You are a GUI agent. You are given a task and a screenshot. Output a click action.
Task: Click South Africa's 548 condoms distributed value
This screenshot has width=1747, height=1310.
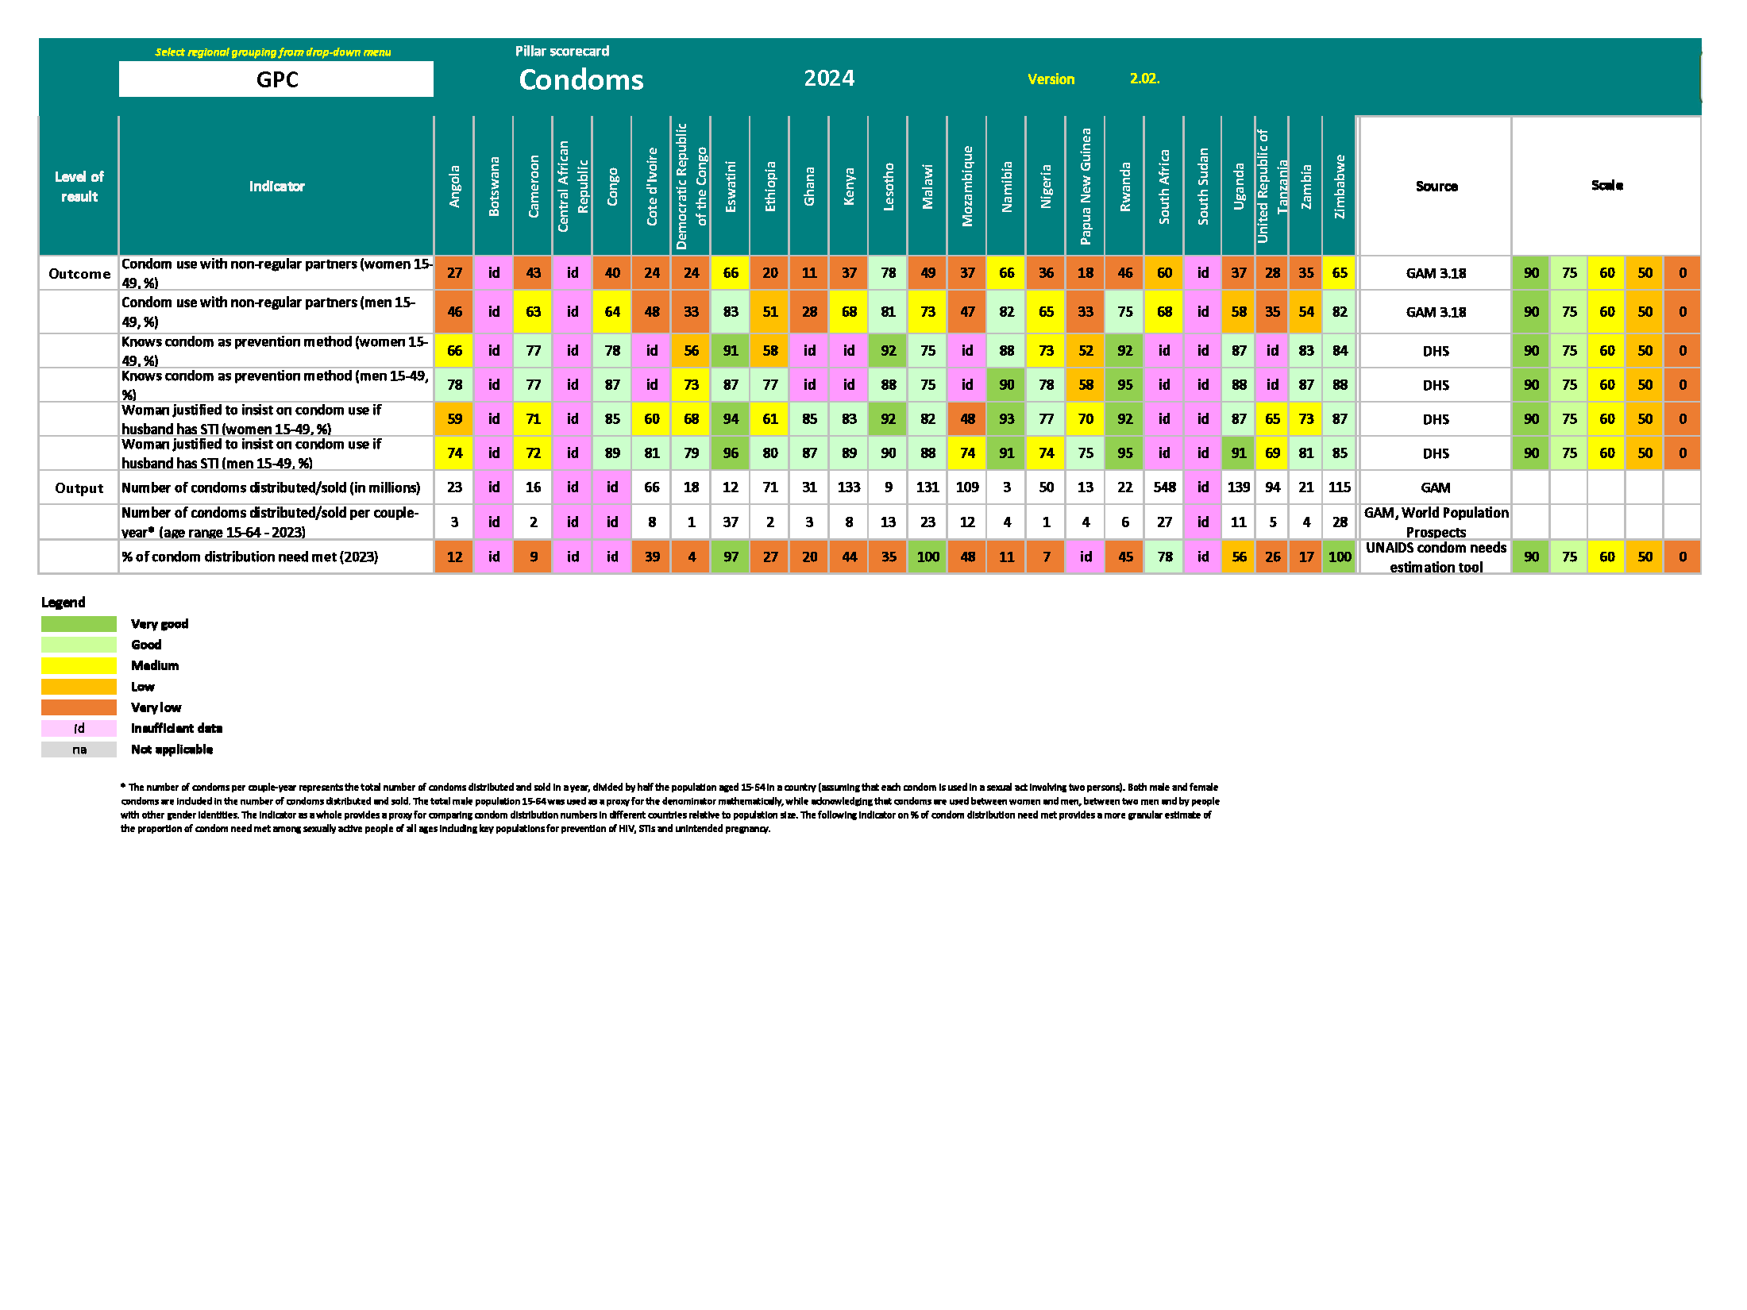1164,487
